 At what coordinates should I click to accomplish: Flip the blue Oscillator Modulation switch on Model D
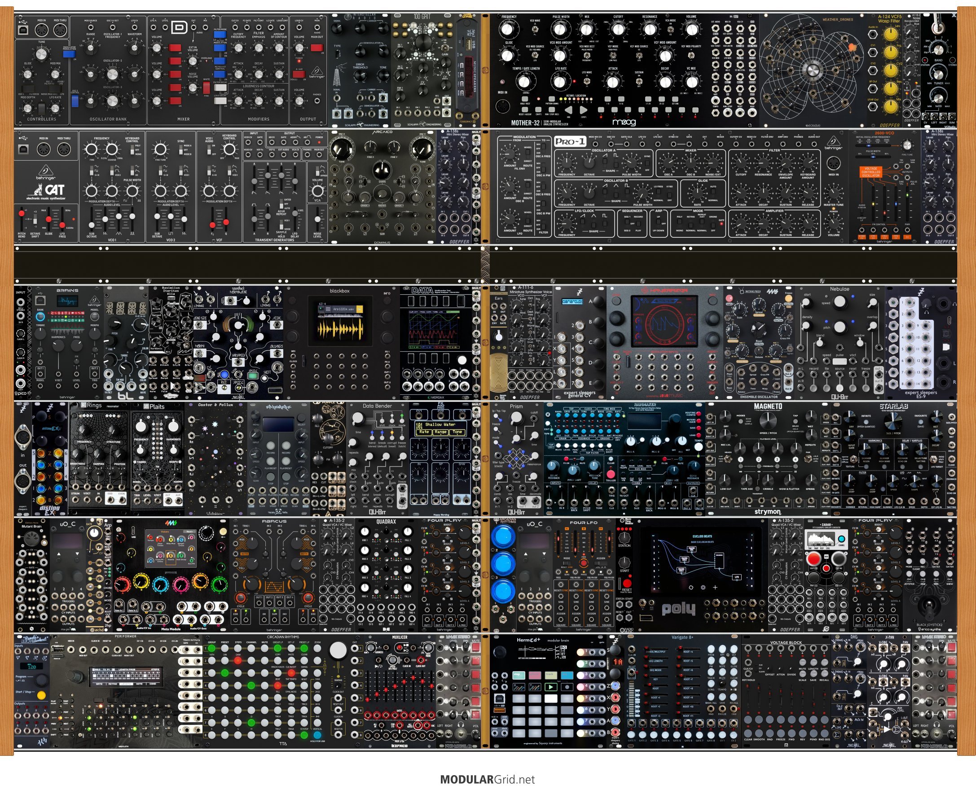(69, 54)
